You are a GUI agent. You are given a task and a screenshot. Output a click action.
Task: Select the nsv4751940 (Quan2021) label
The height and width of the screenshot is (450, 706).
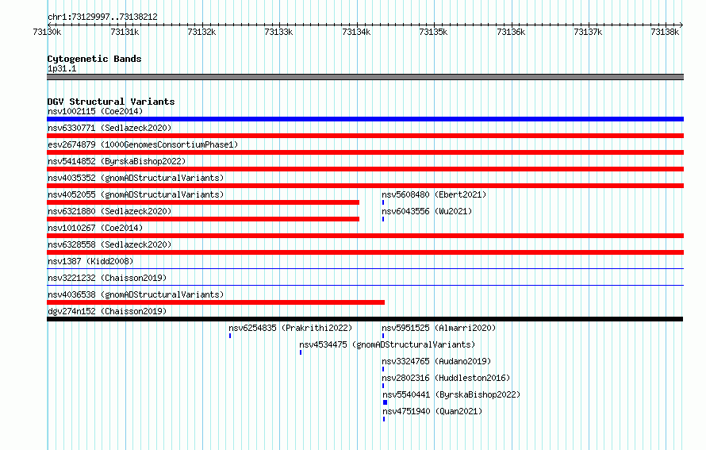(x=432, y=411)
